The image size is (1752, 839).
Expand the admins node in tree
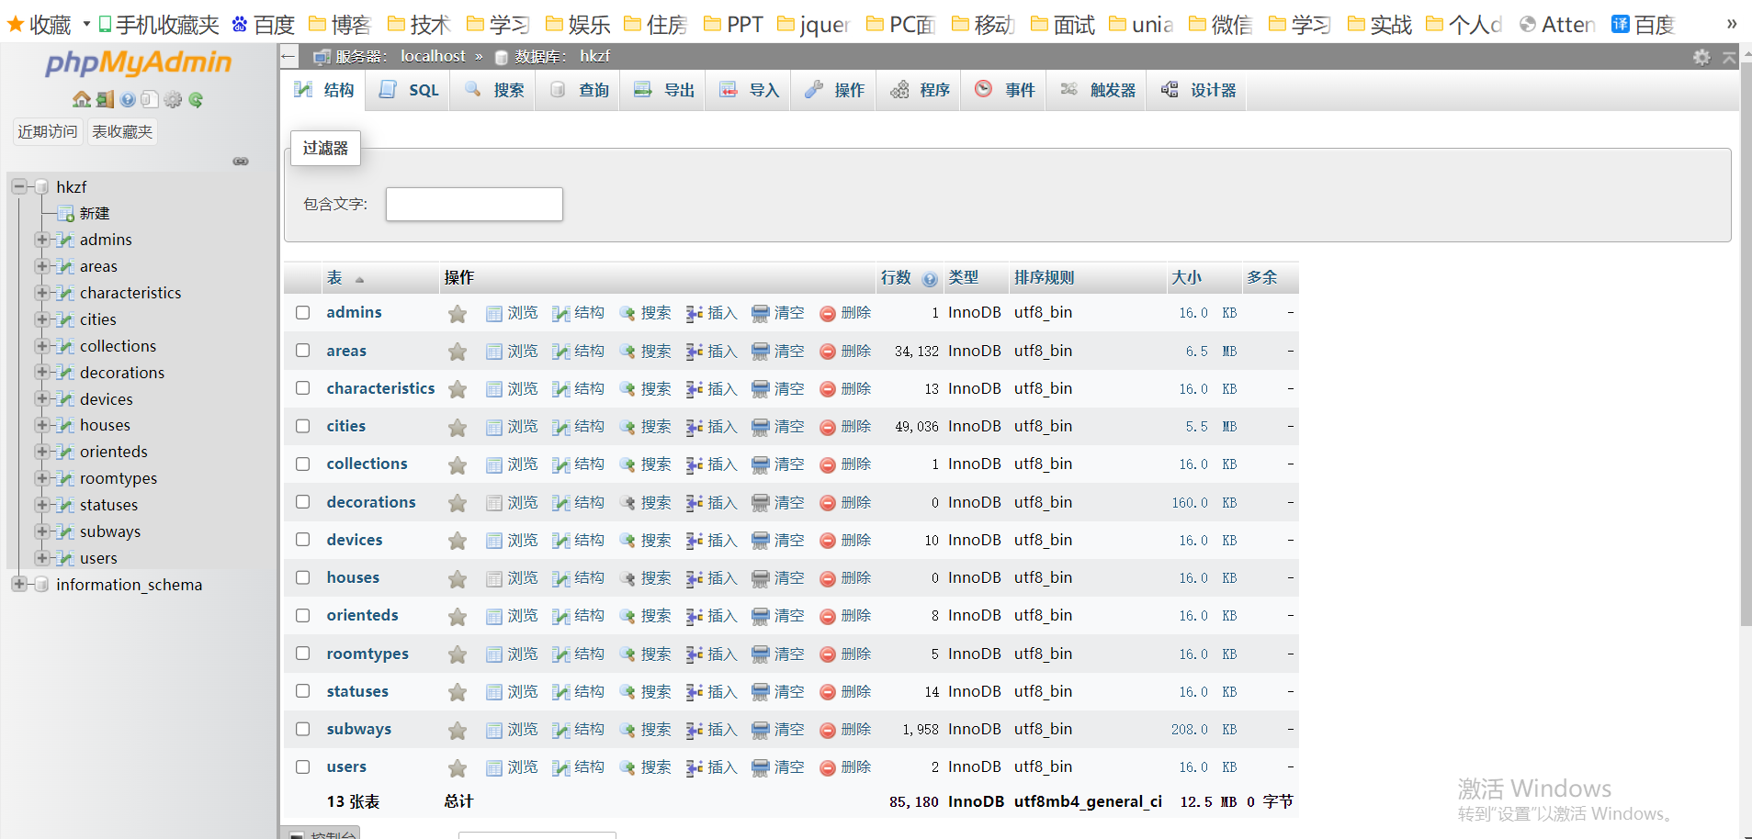click(x=41, y=240)
